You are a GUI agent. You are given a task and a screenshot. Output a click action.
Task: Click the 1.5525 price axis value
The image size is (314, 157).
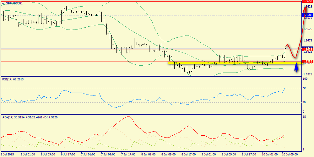[307, 29]
